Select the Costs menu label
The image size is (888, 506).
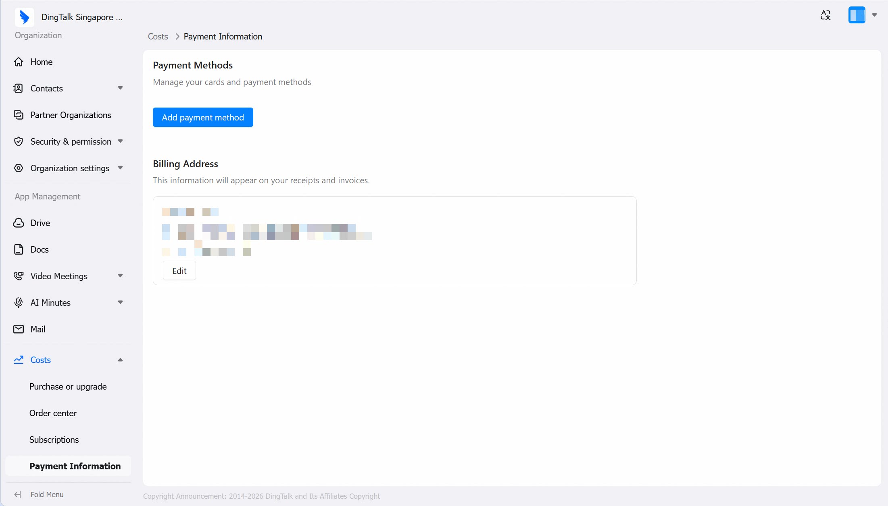[41, 360]
